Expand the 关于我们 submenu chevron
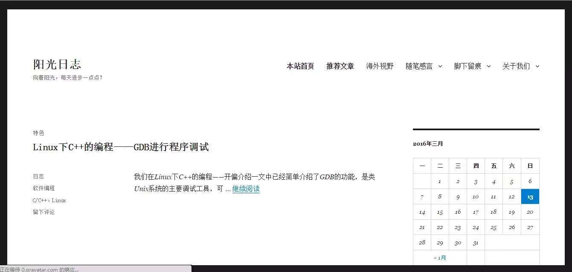The height and width of the screenshot is (272, 572). (537, 66)
